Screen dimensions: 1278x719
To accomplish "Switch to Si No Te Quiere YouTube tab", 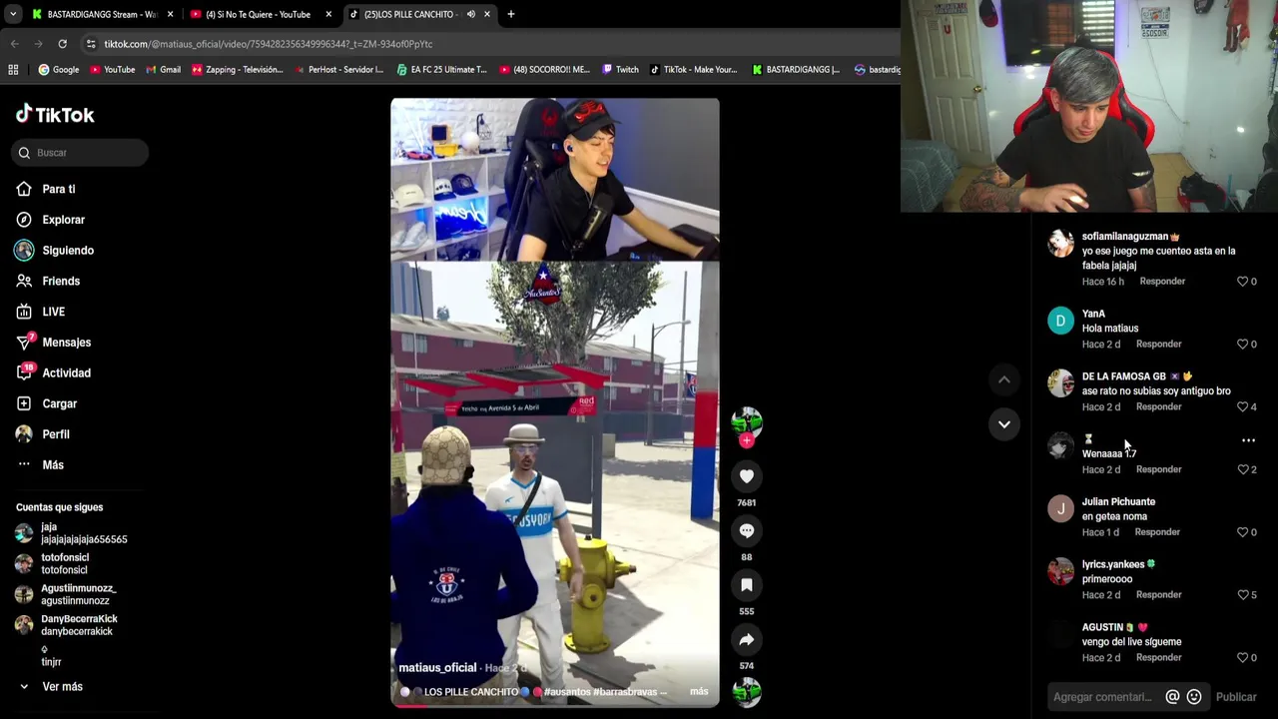I will click(x=260, y=14).
